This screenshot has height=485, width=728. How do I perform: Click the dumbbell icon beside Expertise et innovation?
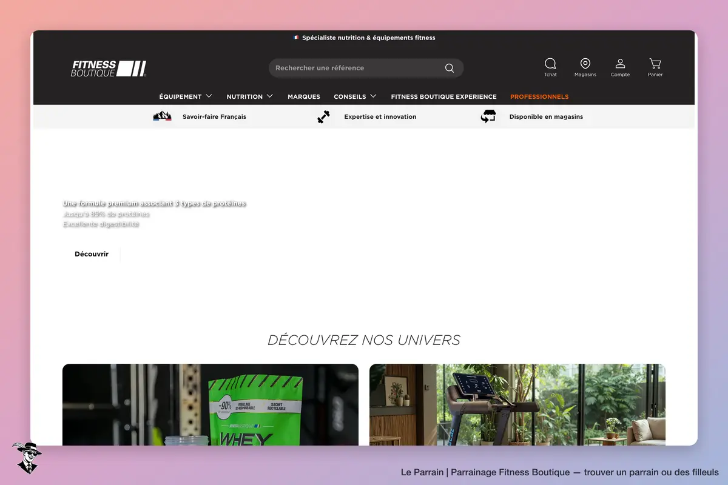point(324,117)
